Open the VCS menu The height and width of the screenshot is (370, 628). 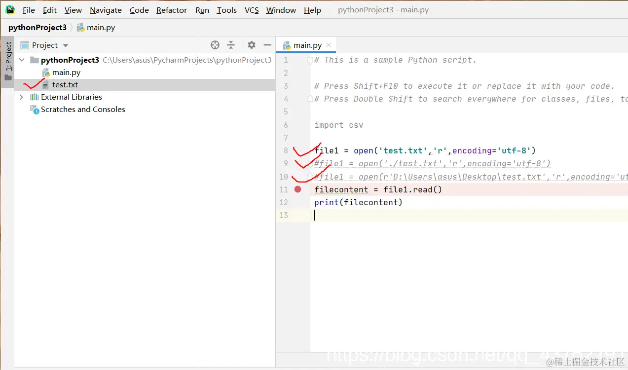coord(252,10)
